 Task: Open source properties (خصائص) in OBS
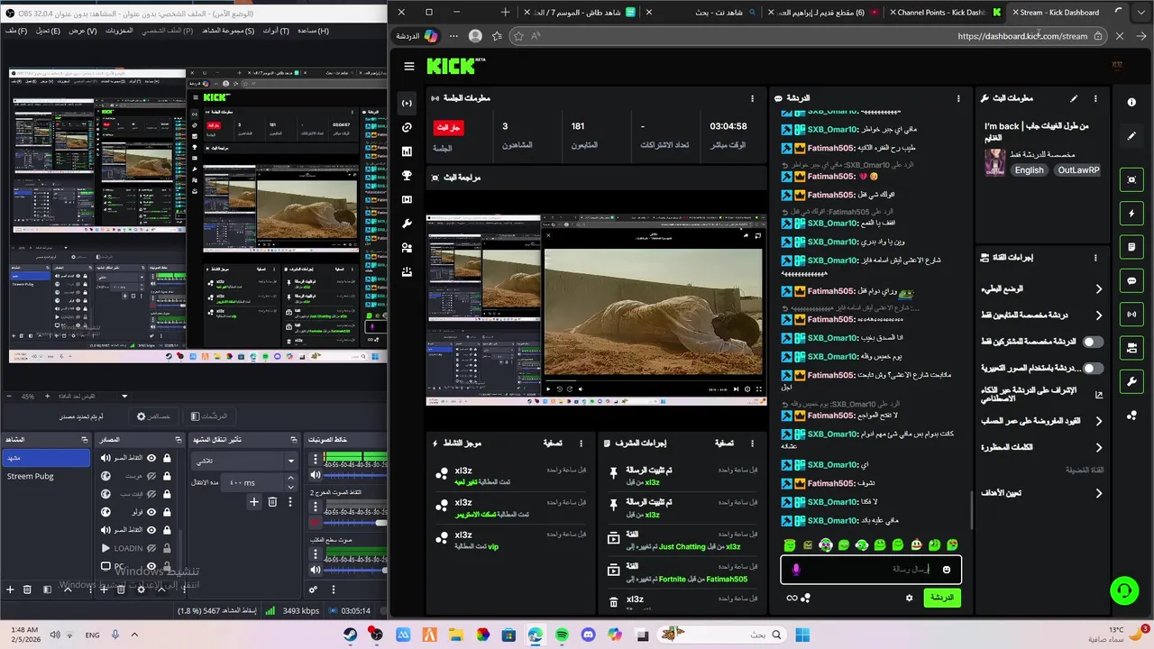pyautogui.click(x=153, y=416)
